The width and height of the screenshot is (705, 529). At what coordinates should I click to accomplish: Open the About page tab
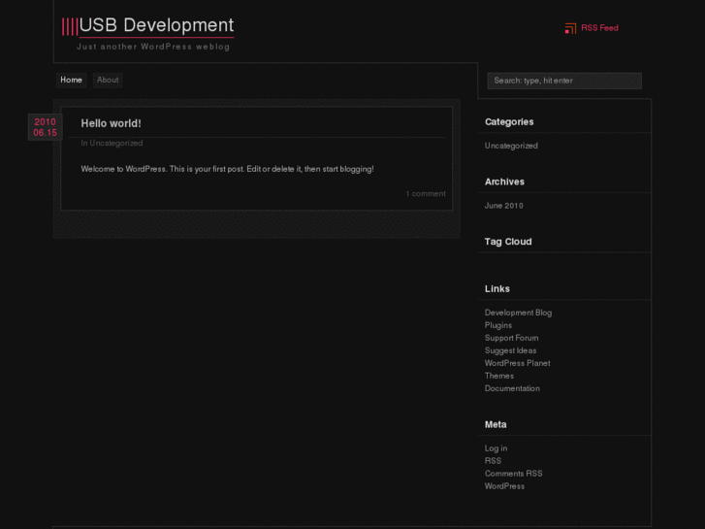tap(108, 80)
